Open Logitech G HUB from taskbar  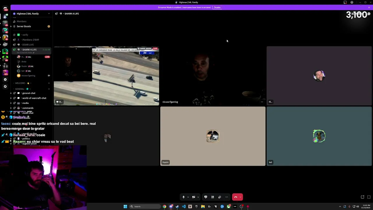pyautogui.click(x=209, y=206)
